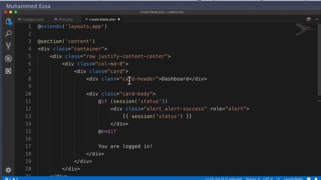Click the unsaved dot on create.blade.php tab
Screen dimensions: 321x180
tap(119, 19)
